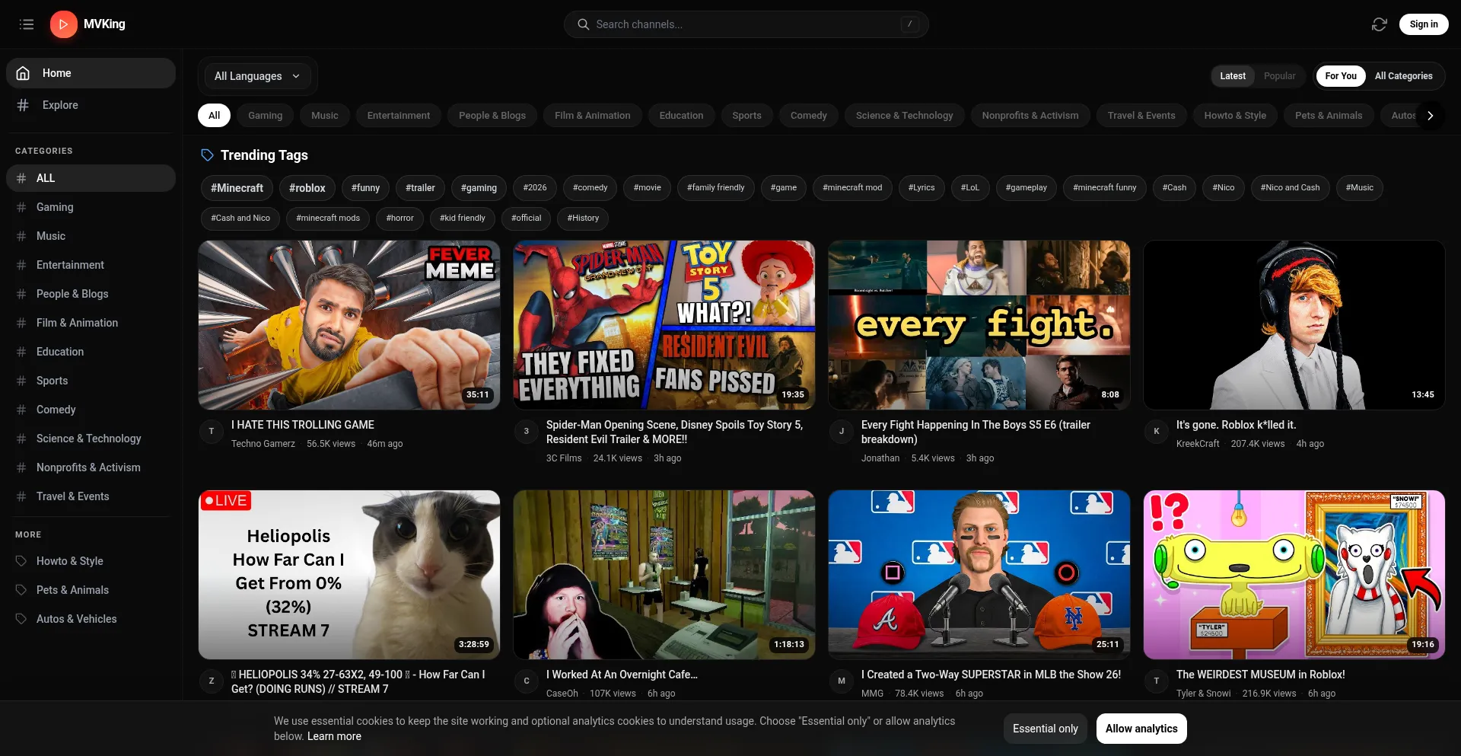
Task: Select the Science & Technology chip
Action: 904,116
